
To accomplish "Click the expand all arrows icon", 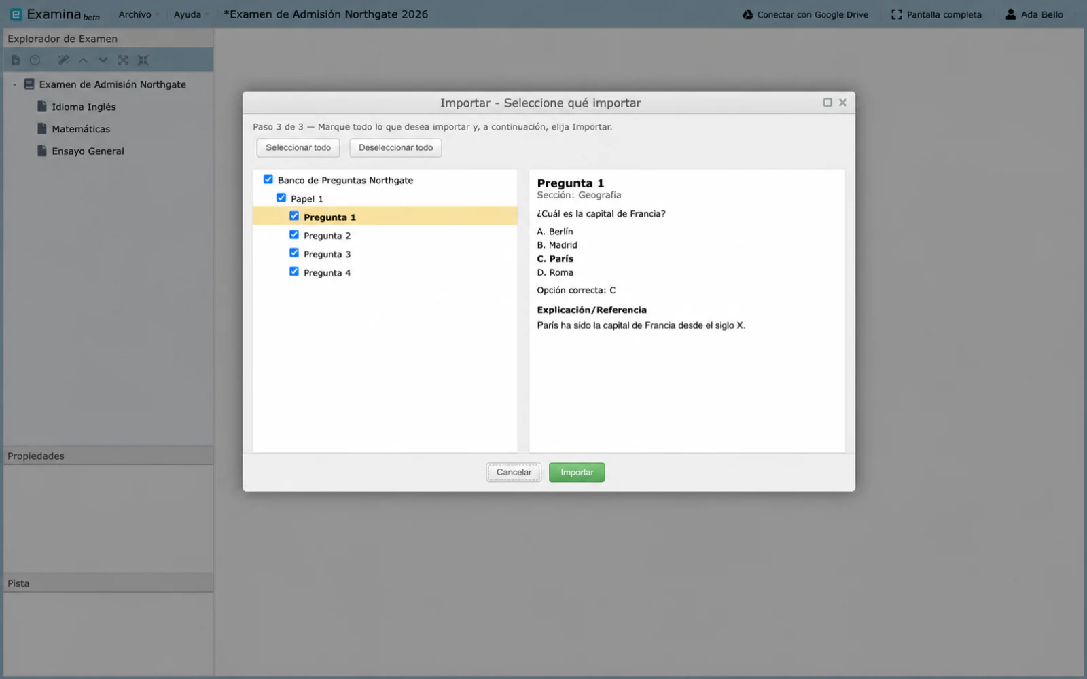I will click(123, 60).
